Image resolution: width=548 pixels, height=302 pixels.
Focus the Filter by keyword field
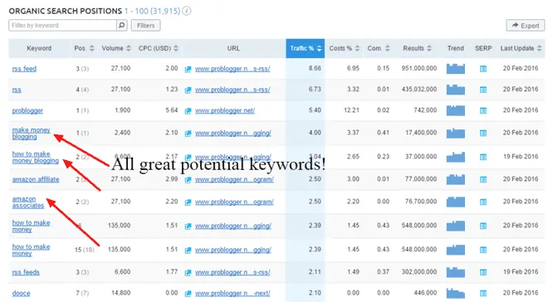tap(62, 25)
